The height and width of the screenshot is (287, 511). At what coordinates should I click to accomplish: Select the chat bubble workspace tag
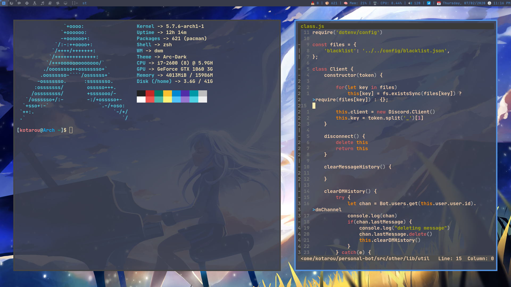tap(19, 3)
